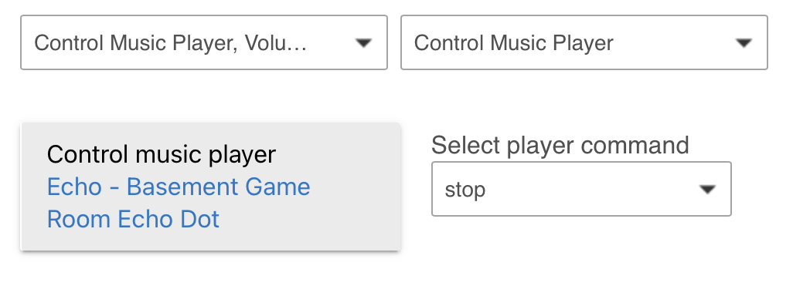Expand the 'stop' player command dropdown

click(582, 189)
